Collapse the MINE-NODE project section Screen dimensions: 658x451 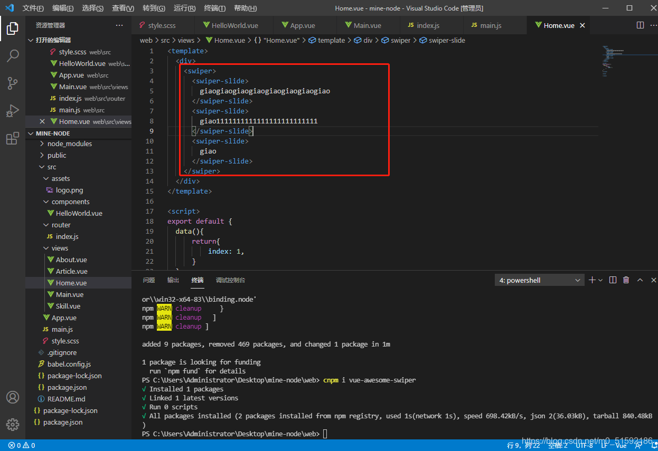pos(52,133)
